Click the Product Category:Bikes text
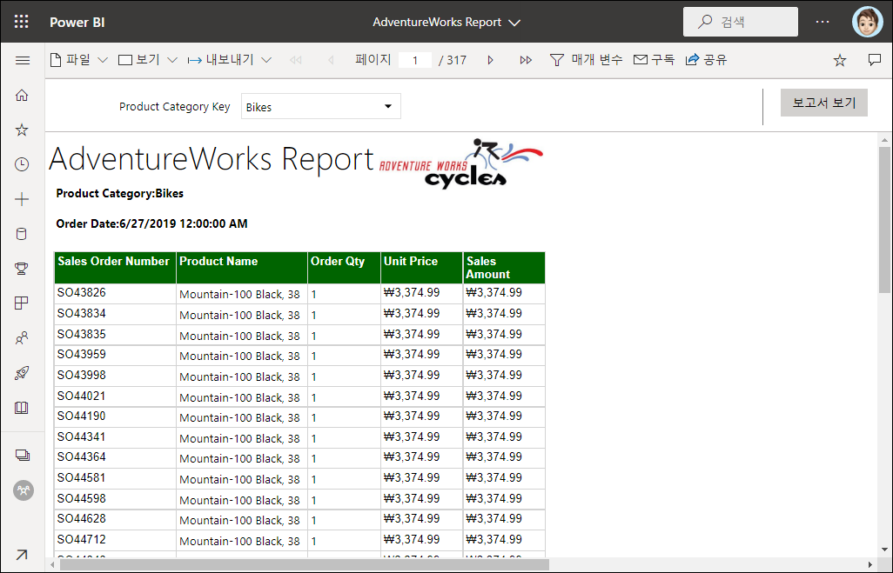This screenshot has width=893, height=573. point(119,194)
